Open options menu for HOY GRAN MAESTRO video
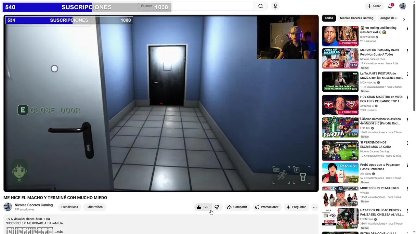Viewport: 416px width, 234px height. 407,97
